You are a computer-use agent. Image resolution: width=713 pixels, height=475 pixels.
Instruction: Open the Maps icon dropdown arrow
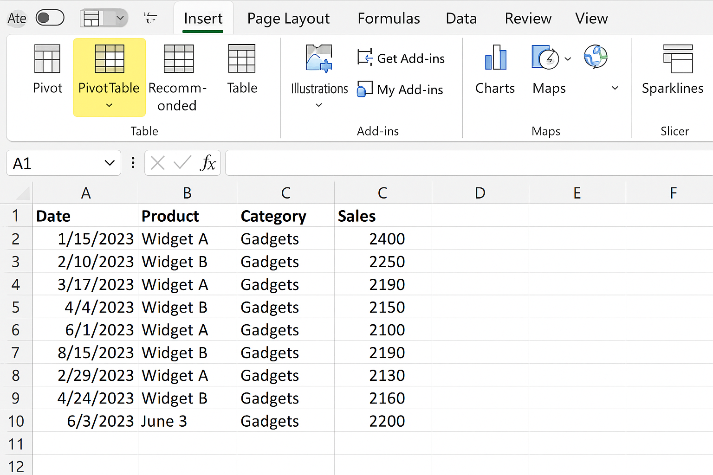[x=568, y=59]
